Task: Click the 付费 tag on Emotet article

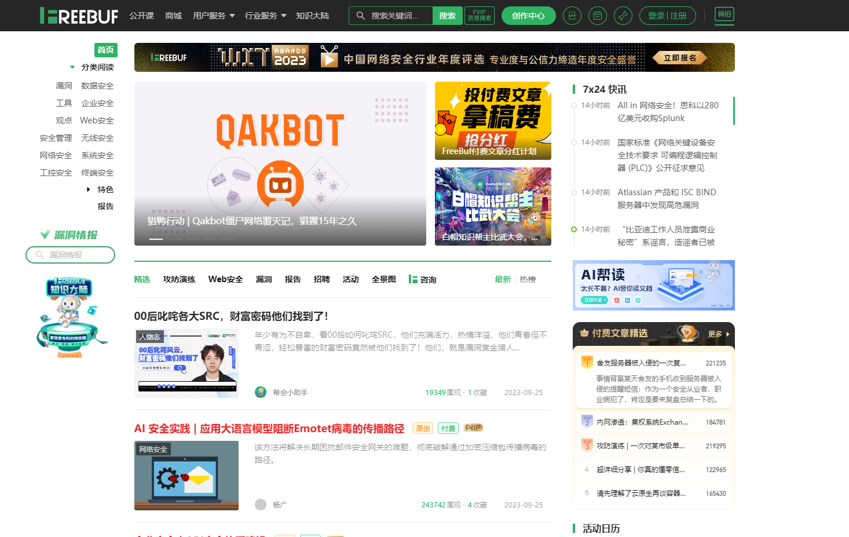Action: click(x=448, y=429)
